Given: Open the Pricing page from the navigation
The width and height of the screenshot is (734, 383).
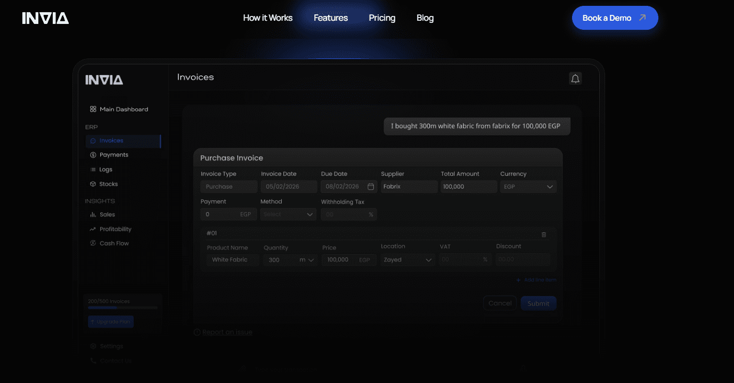Looking at the screenshot, I should 382,18.
